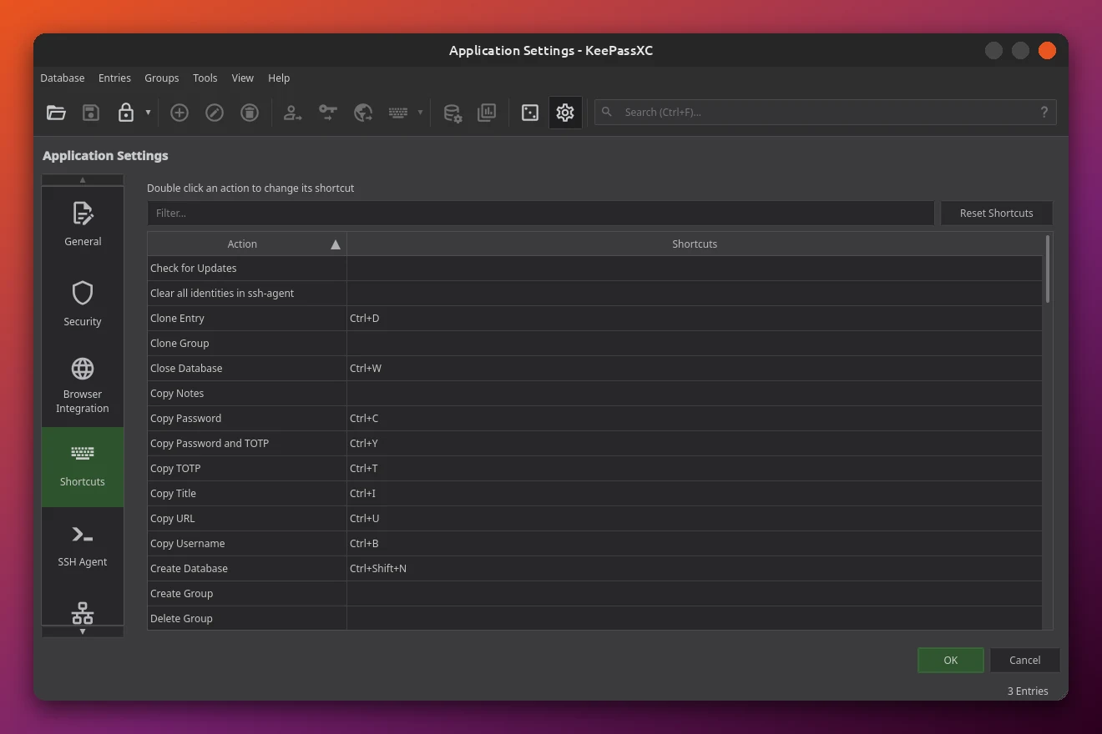1102x734 pixels.
Task: Click the Settings gear toolbar icon
Action: [x=565, y=113]
